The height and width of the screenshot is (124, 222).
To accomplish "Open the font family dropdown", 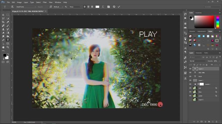I will (x=26, y=7).
